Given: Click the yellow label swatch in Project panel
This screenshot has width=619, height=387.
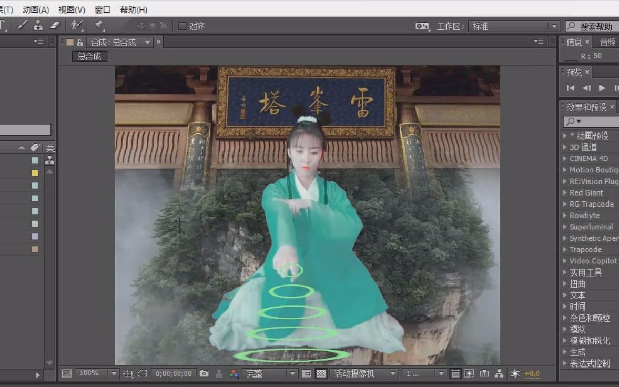Looking at the screenshot, I should (35, 172).
